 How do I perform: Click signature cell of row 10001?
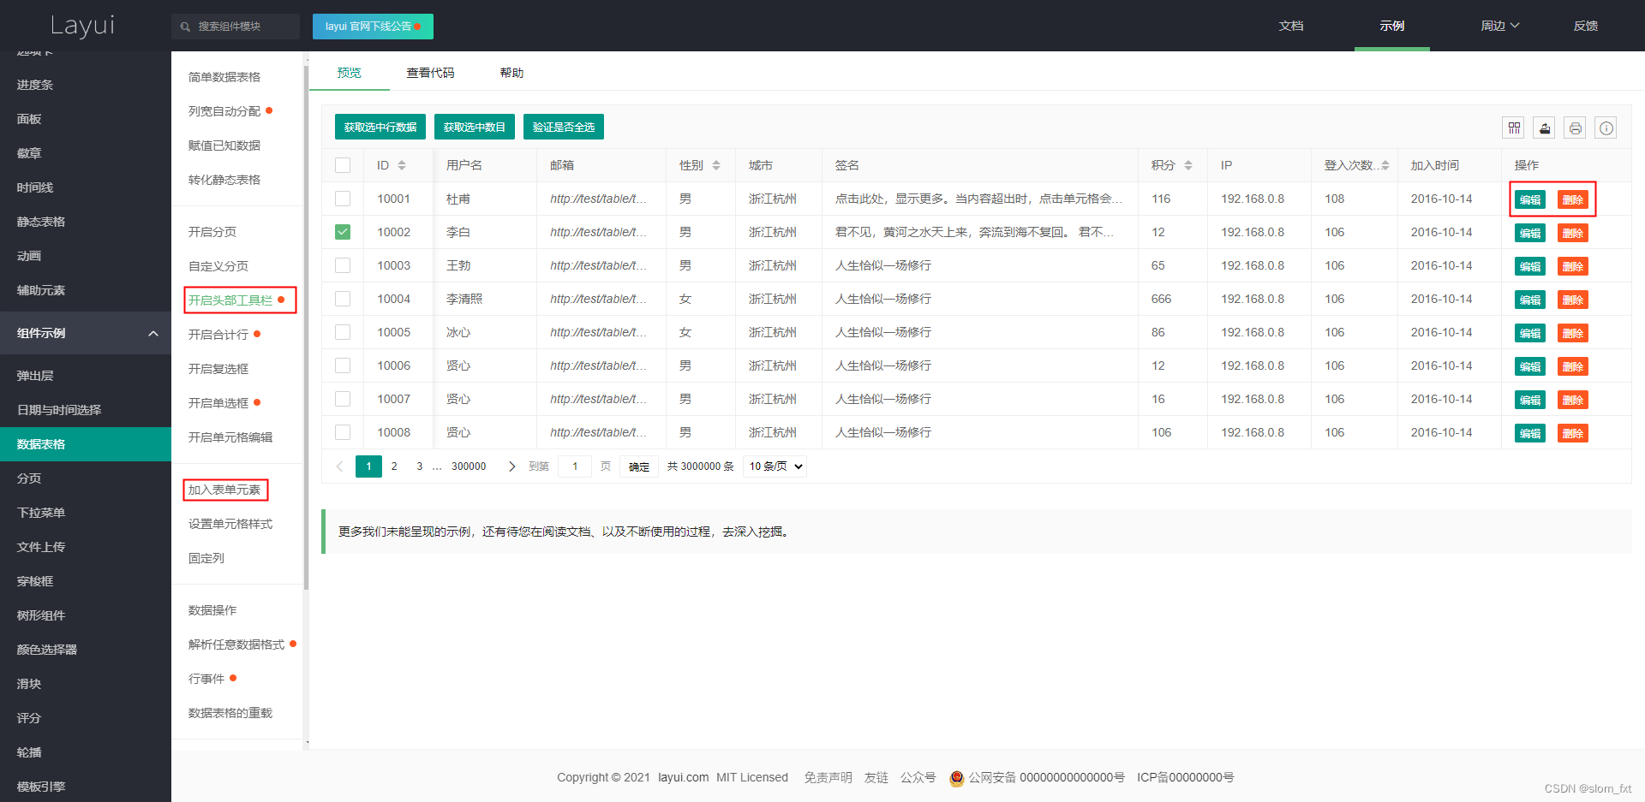pos(980,199)
